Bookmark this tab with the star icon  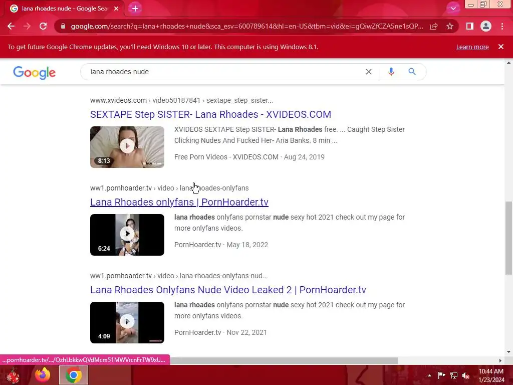(450, 26)
